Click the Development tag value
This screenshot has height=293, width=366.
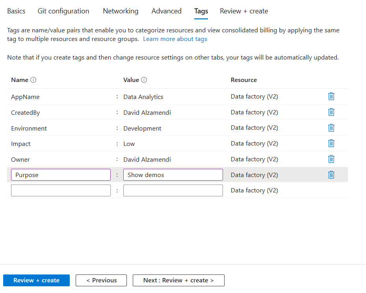tap(142, 128)
